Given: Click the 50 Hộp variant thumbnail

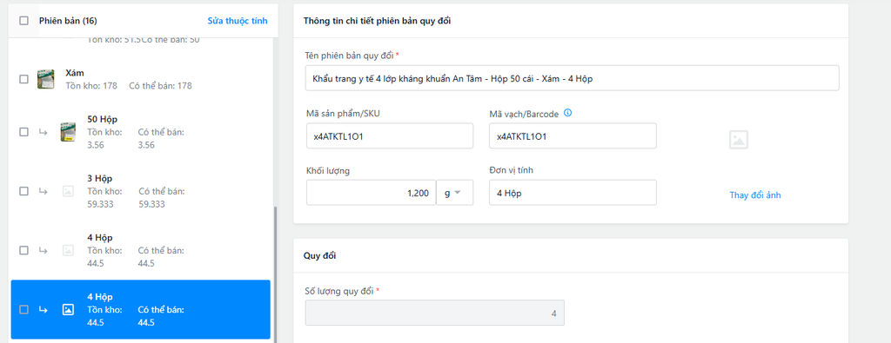Looking at the screenshot, I should [x=68, y=131].
